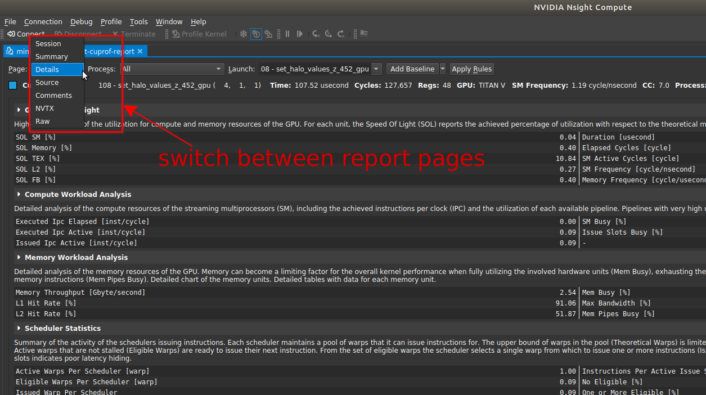This screenshot has width=706, height=395.
Task: Toggle the highlighted toolbar button after the snowflake
Action: click(256, 34)
